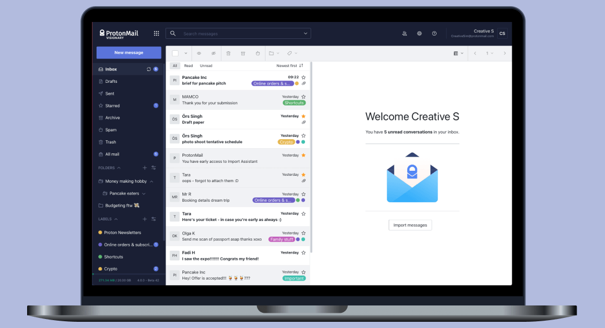Open the page number dropdown
The height and width of the screenshot is (328, 605).
(490, 54)
